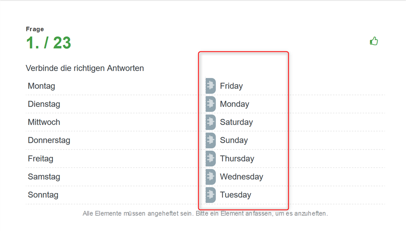The image size is (406, 231).
Task: Grab the plug icon beside Friday
Action: (211, 86)
